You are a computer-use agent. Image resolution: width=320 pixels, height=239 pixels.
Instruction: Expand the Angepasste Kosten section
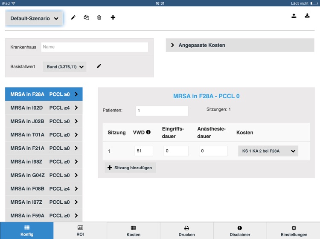tap(240, 45)
